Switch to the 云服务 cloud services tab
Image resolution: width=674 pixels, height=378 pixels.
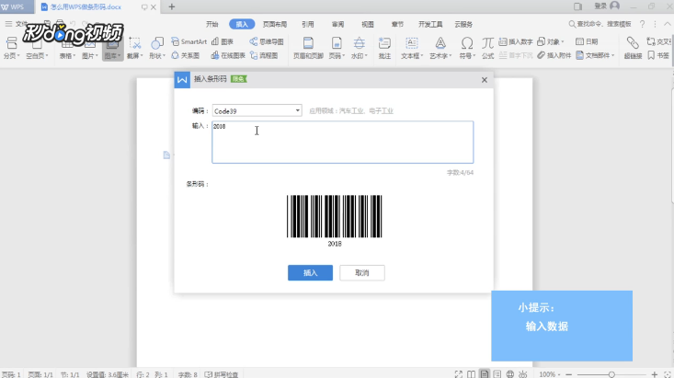[463, 25]
